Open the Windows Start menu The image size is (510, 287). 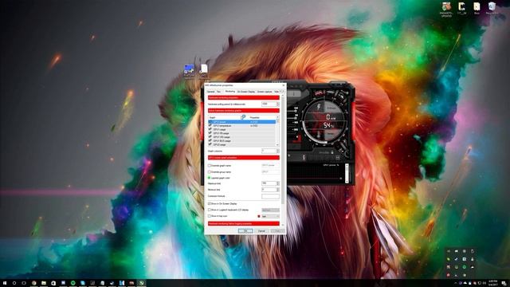[5, 283]
